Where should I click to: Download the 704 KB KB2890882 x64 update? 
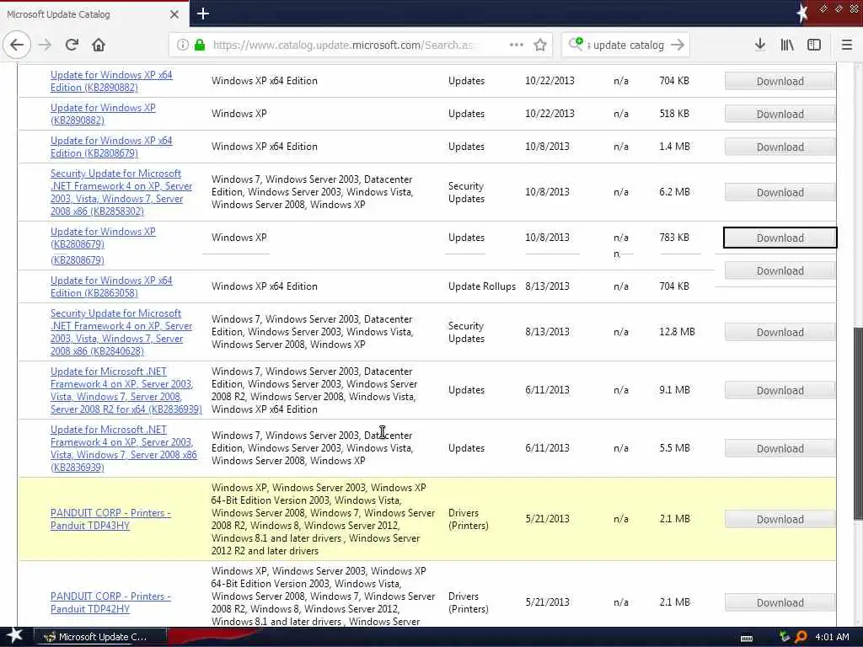pos(780,81)
